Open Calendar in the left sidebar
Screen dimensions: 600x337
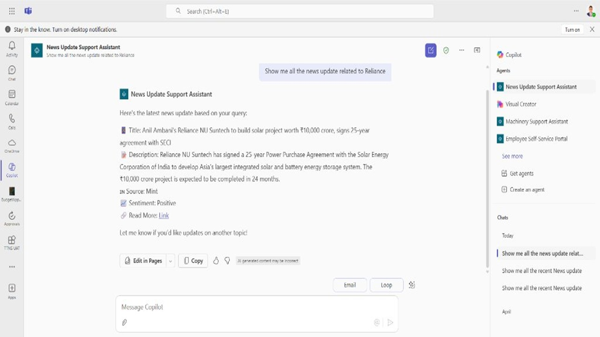(x=12, y=97)
